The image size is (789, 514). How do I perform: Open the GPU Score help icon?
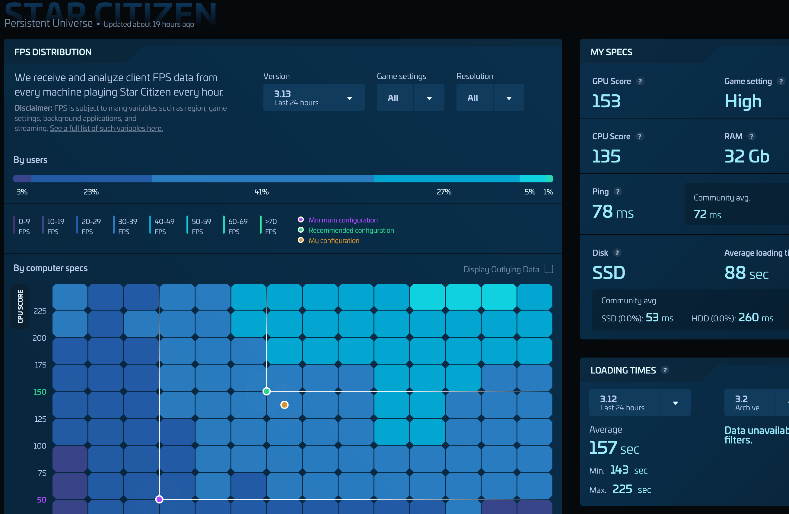640,81
